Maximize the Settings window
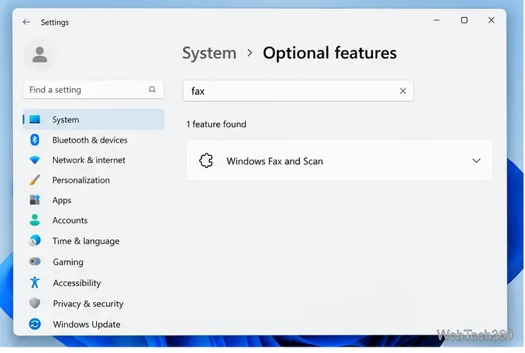 (464, 20)
